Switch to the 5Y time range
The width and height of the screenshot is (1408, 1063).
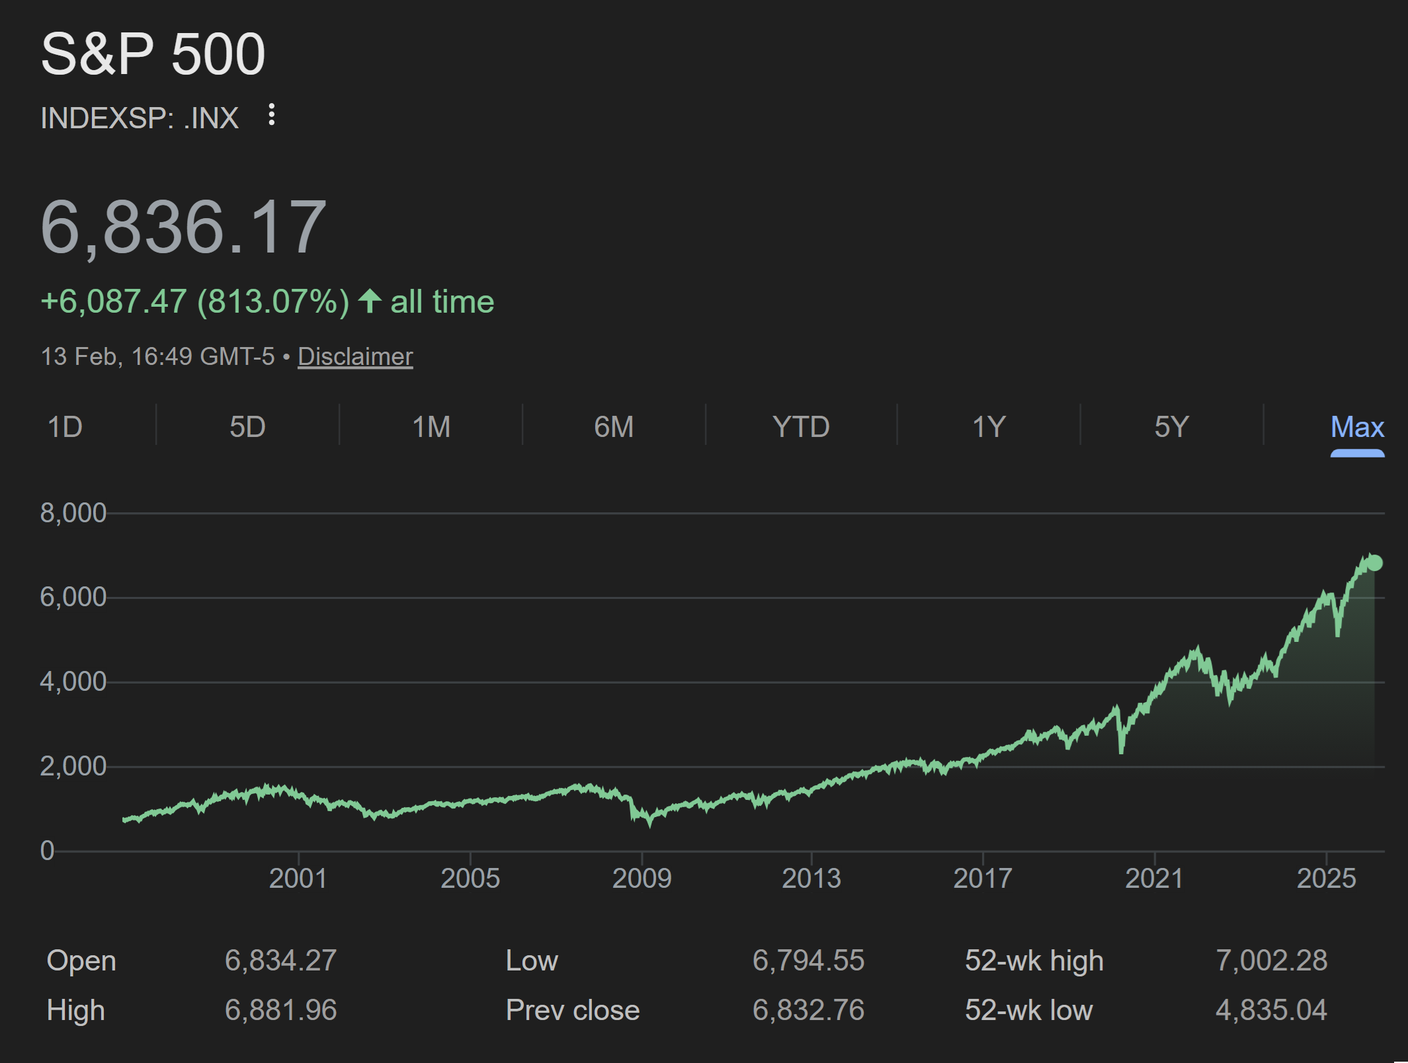tap(1172, 427)
